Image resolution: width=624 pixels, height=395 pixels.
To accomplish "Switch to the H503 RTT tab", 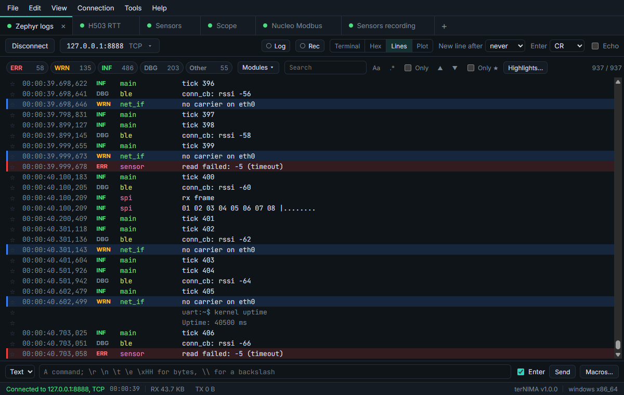I will click(106, 26).
